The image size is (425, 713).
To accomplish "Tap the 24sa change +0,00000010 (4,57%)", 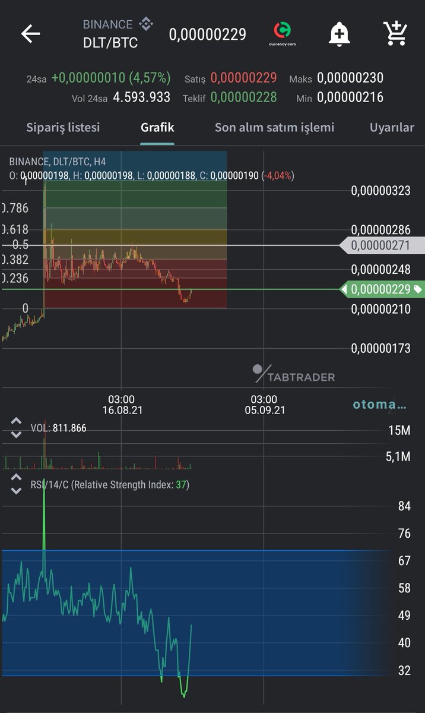I will click(x=111, y=78).
